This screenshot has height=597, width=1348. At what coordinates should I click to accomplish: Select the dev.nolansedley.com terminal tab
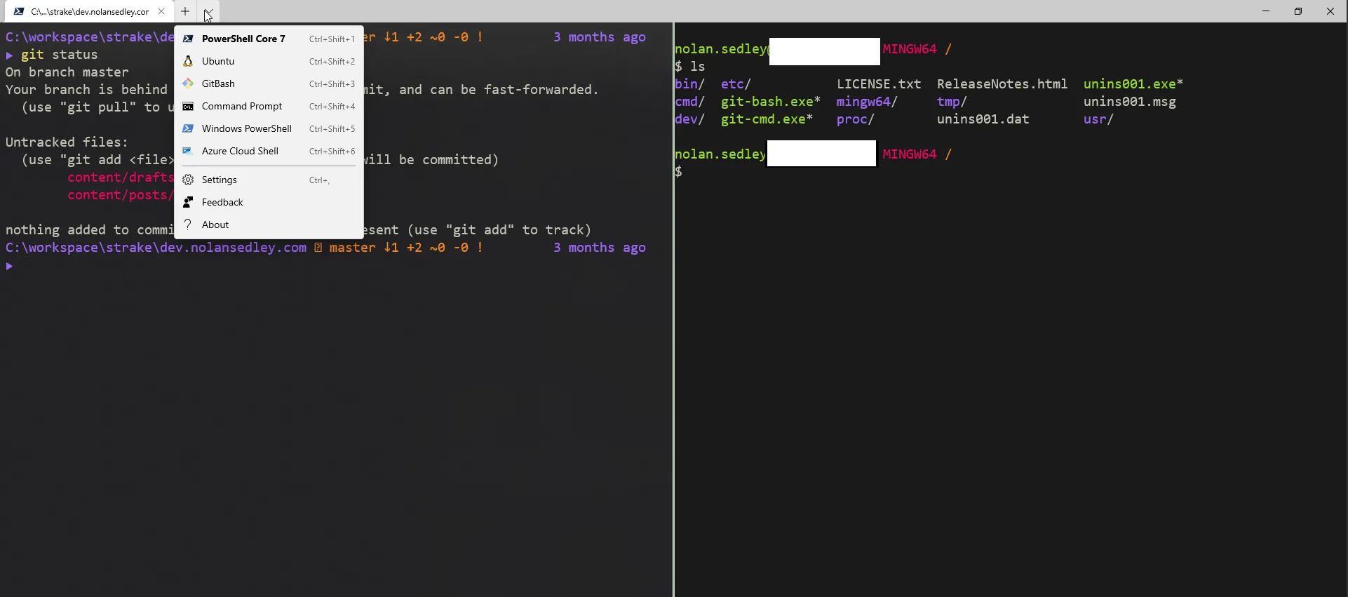pos(89,11)
